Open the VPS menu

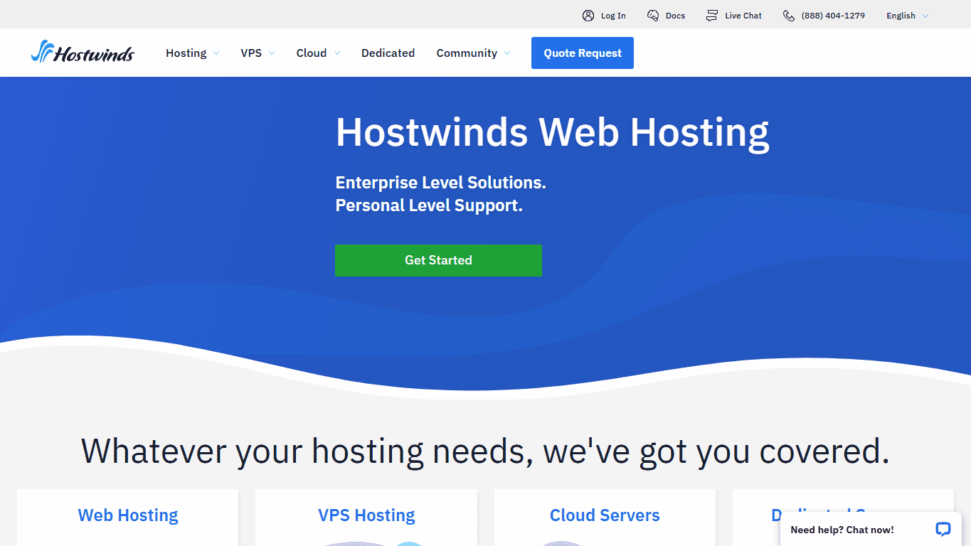251,53
